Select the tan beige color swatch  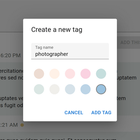point(39,74)
